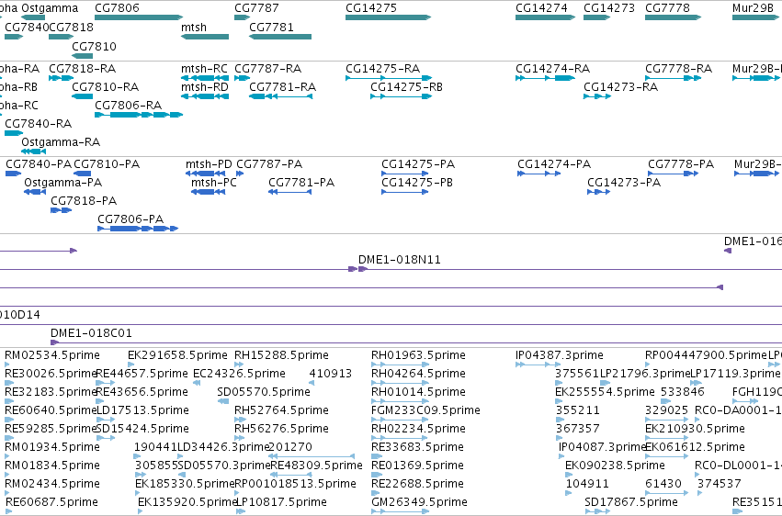Open the mtsh-PD protein feature
This screenshot has height=516, width=782.
click(x=205, y=174)
